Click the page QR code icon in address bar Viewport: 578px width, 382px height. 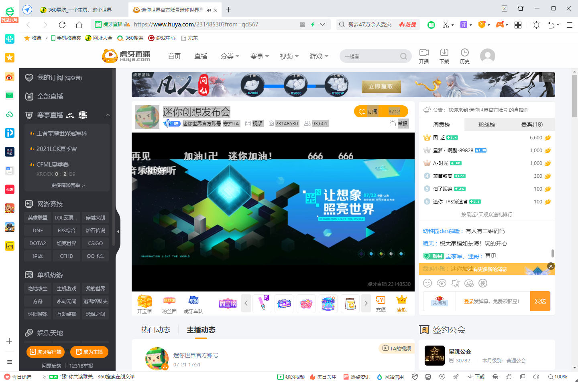click(x=302, y=25)
